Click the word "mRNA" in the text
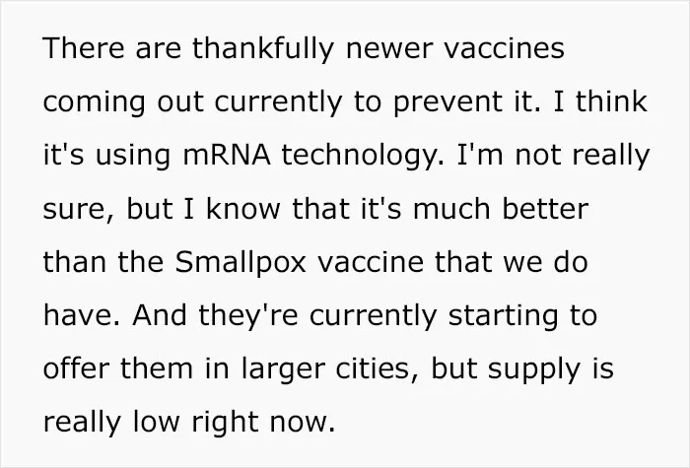 pyautogui.click(x=227, y=156)
